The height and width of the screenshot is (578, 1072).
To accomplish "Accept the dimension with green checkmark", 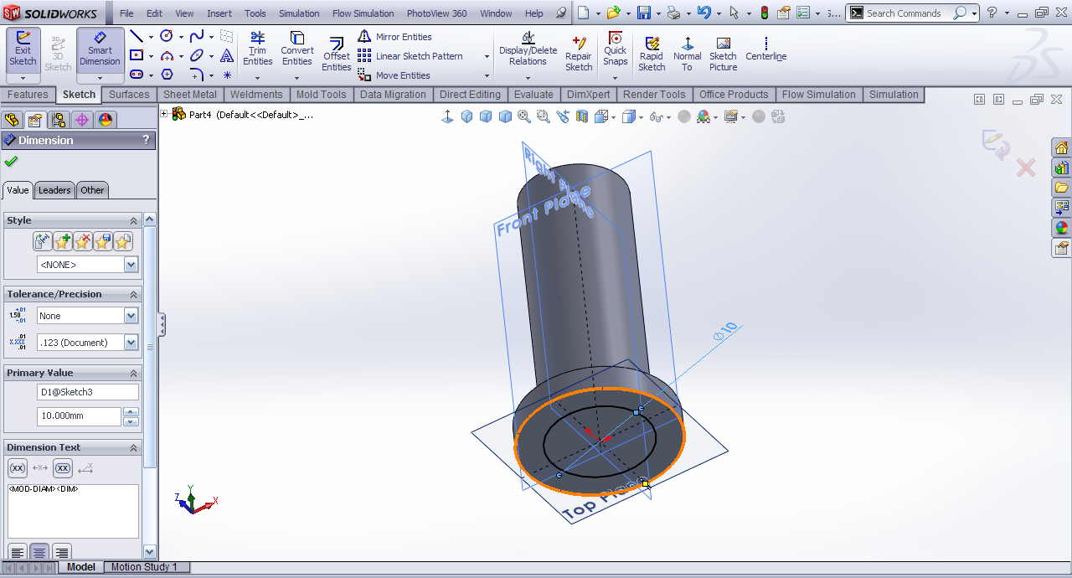I will tap(11, 162).
